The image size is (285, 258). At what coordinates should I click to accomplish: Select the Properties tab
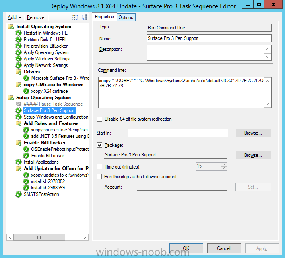(x=104, y=17)
